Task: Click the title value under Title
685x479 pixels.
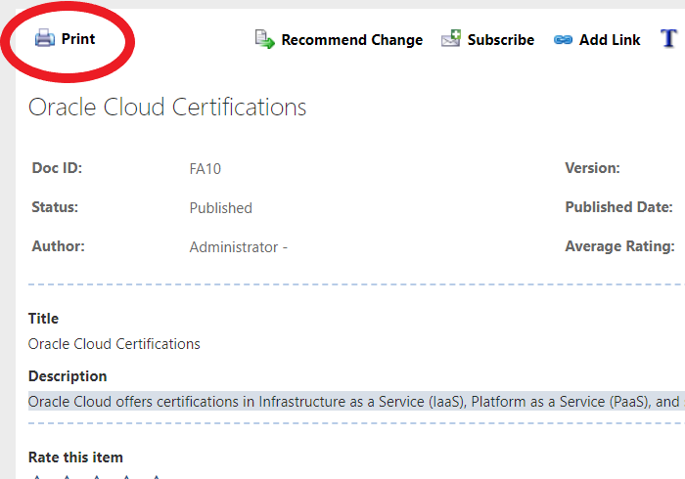Action: tap(114, 344)
